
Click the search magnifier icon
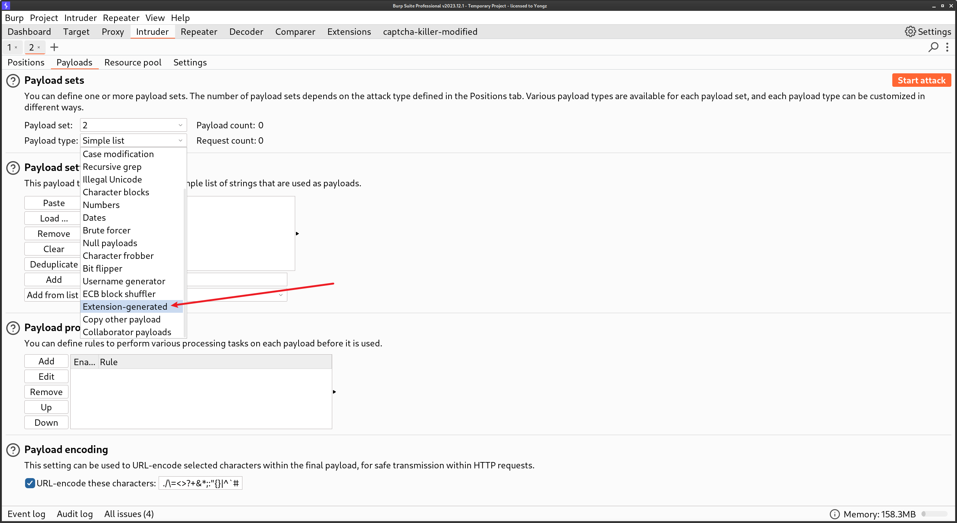933,47
